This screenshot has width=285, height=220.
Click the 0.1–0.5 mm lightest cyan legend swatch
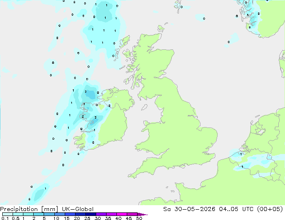click(x=8, y=214)
